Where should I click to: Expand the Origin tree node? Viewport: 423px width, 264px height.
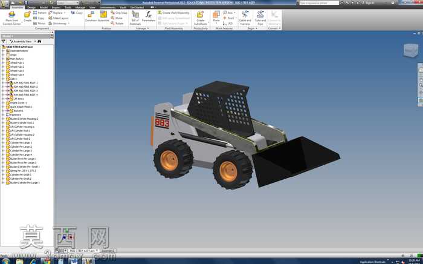tap(3, 55)
